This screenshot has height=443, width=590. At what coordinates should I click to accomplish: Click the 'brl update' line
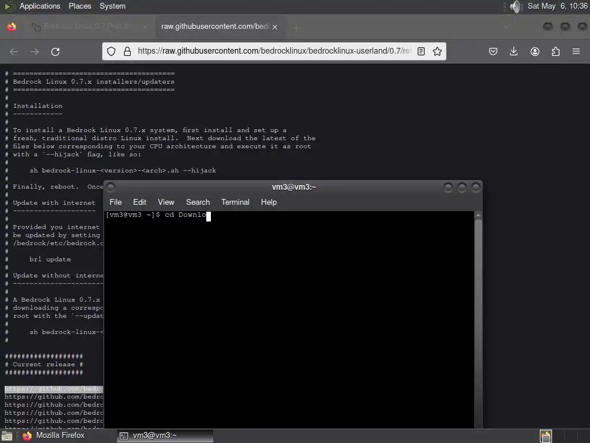pos(50,259)
